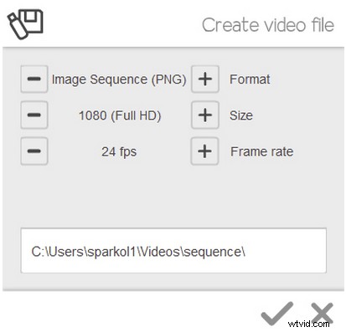The height and width of the screenshot is (332, 346).
Task: Click the USB and floppy disk save icon
Action: 25,24
